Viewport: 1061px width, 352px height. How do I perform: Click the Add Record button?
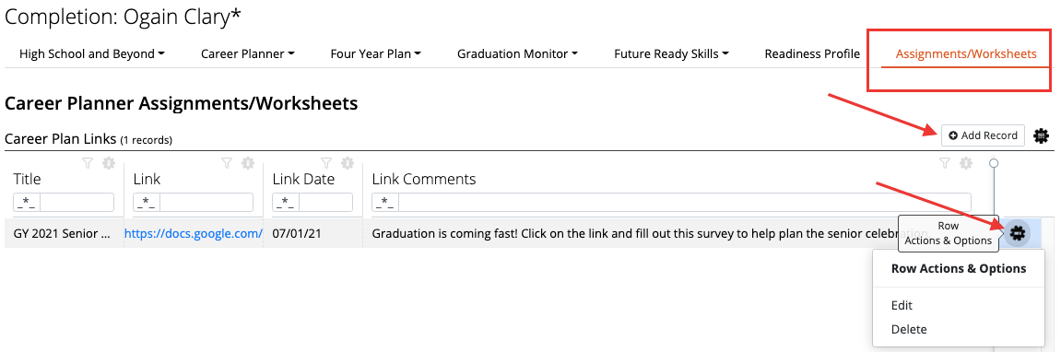(x=984, y=135)
